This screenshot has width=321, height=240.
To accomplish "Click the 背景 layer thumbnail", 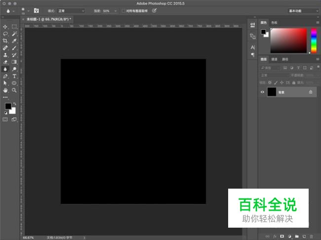I will coord(272,92).
